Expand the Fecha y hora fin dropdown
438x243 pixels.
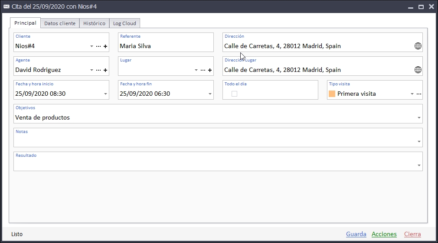click(210, 94)
